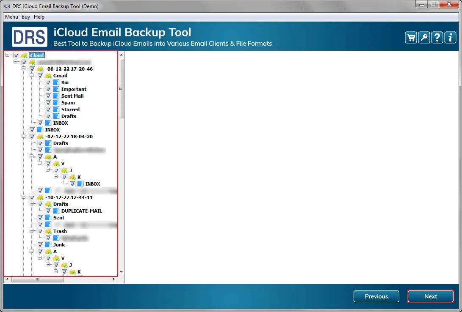Toggle the Starred checkbox

tap(48, 109)
